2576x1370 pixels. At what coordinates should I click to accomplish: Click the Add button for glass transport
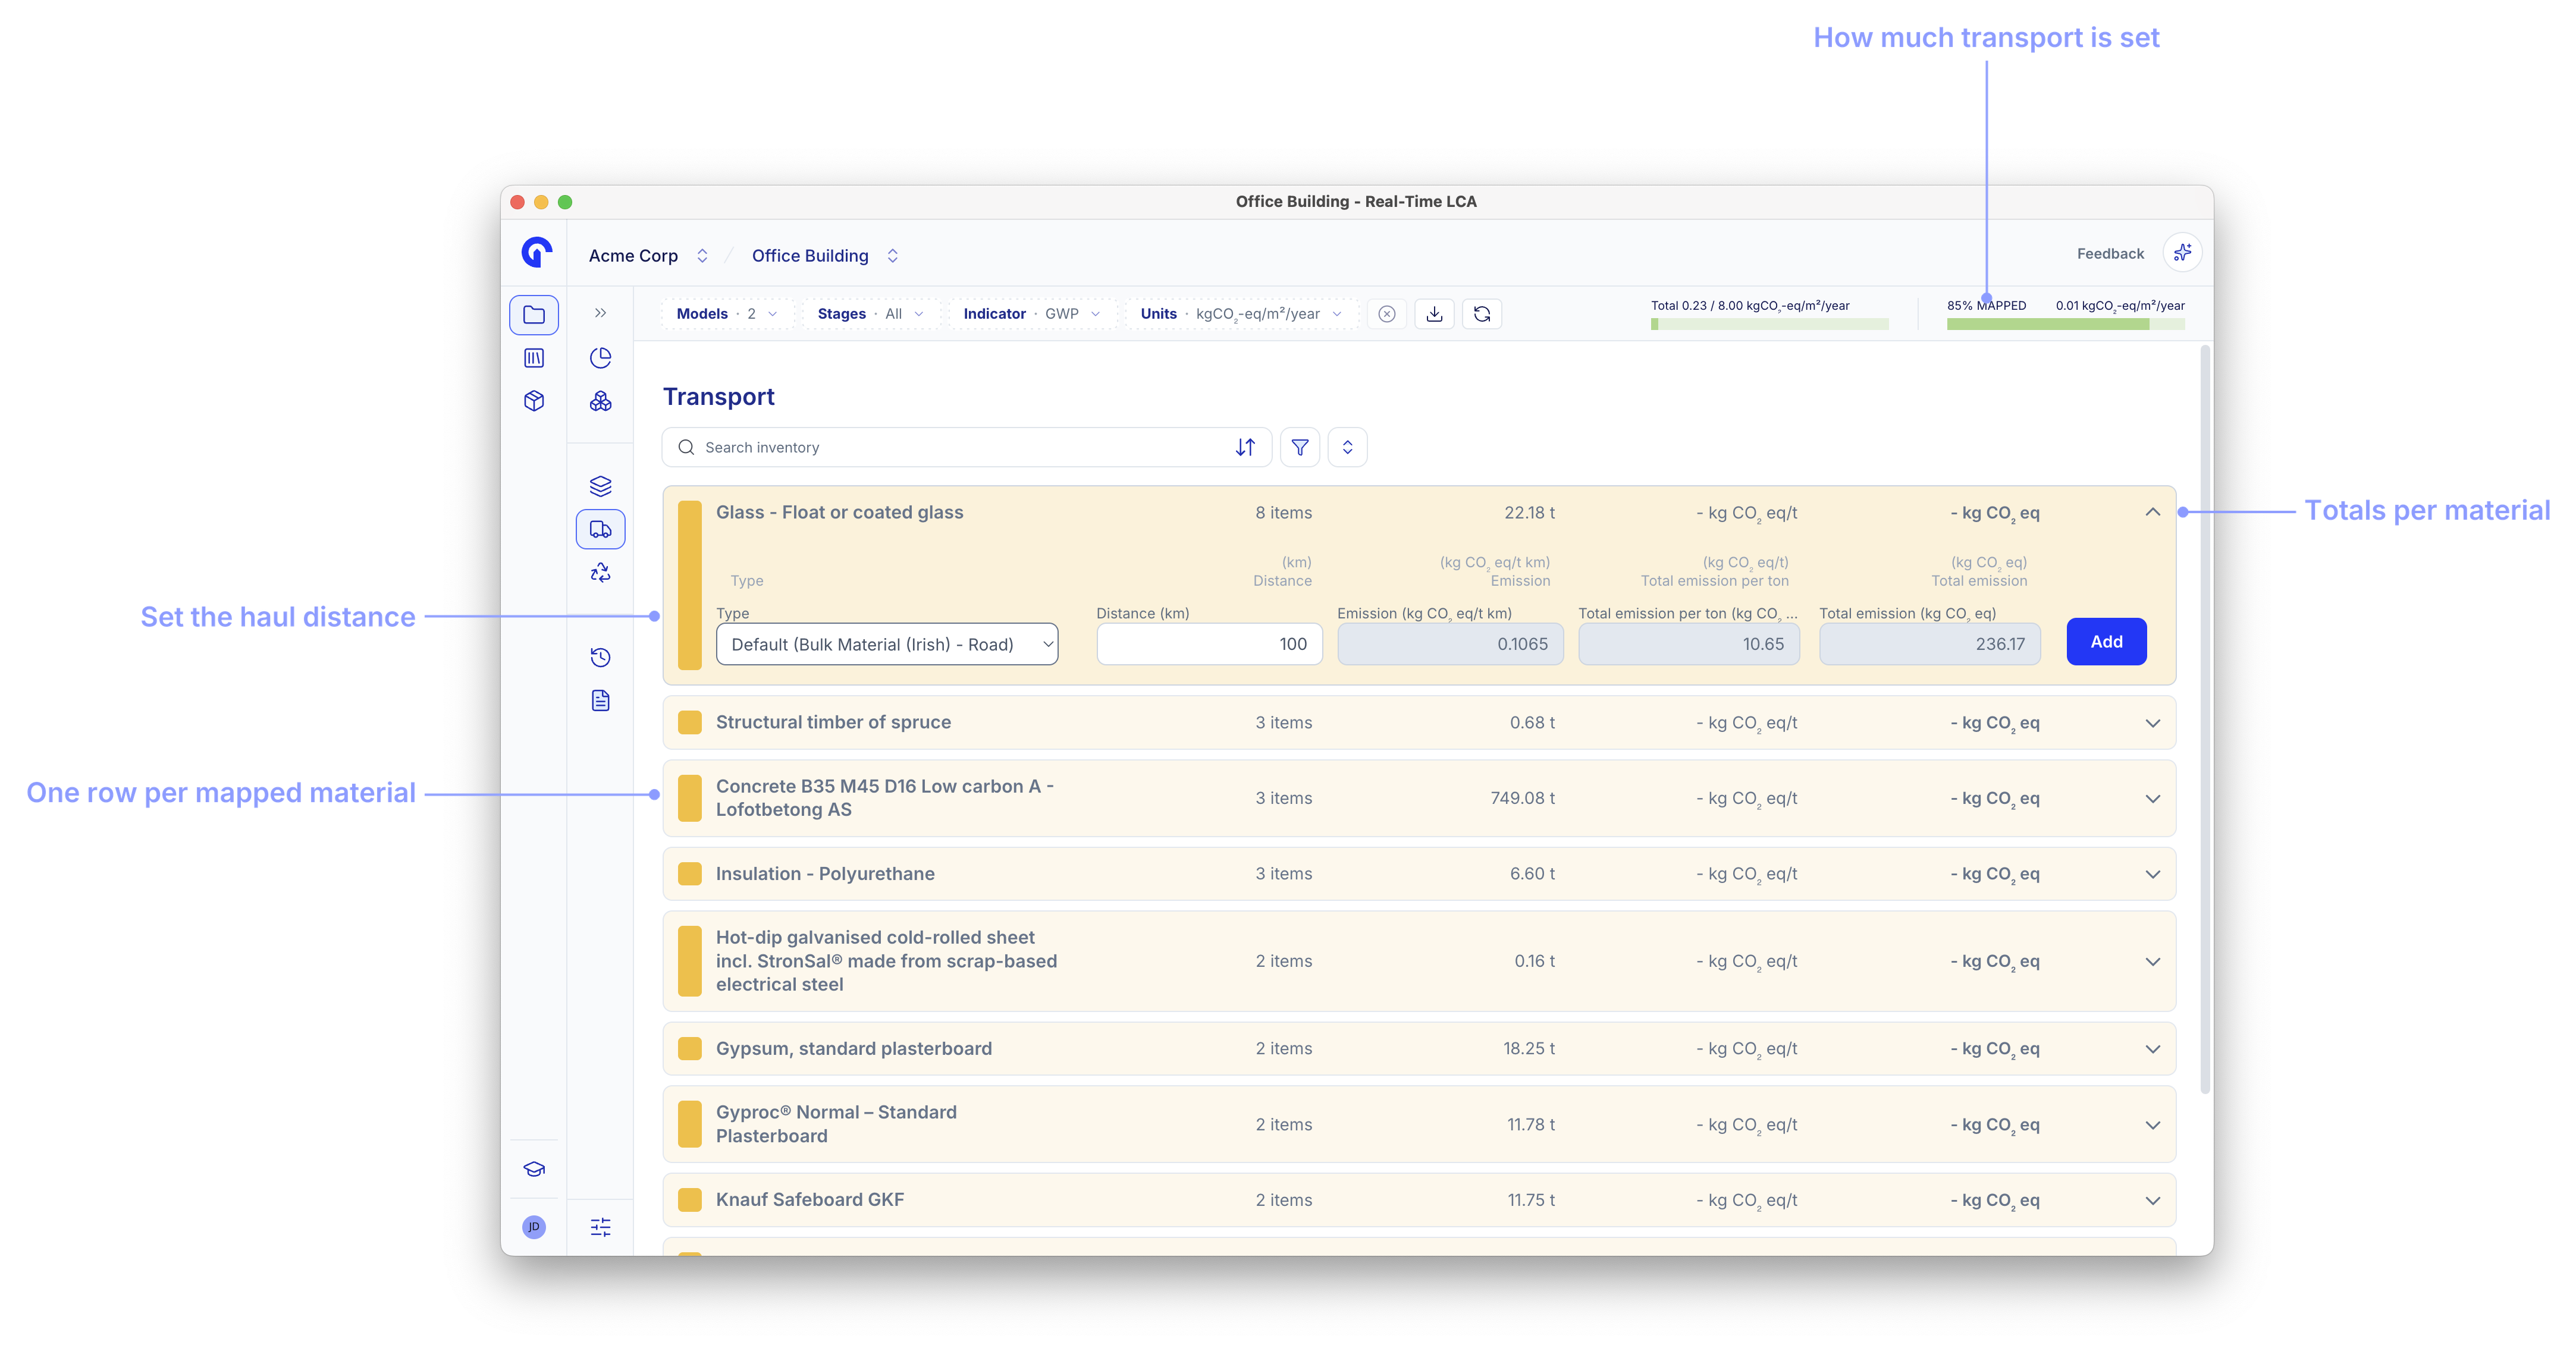(x=2106, y=641)
